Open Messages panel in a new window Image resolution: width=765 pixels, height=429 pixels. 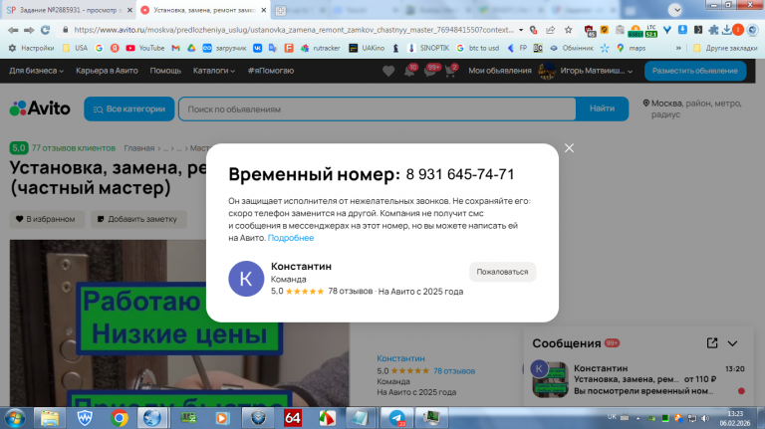pyautogui.click(x=712, y=343)
